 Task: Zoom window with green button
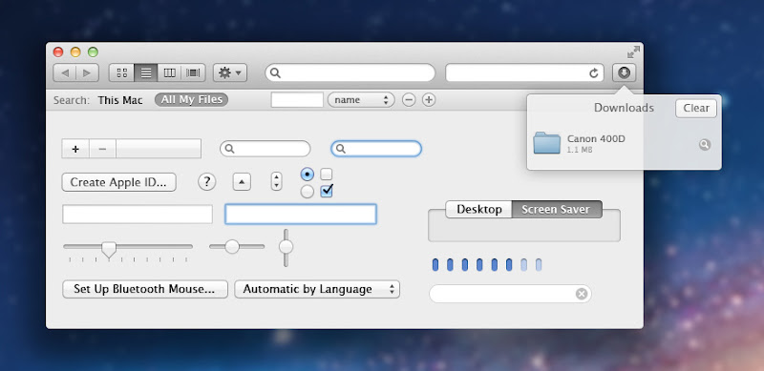93,52
